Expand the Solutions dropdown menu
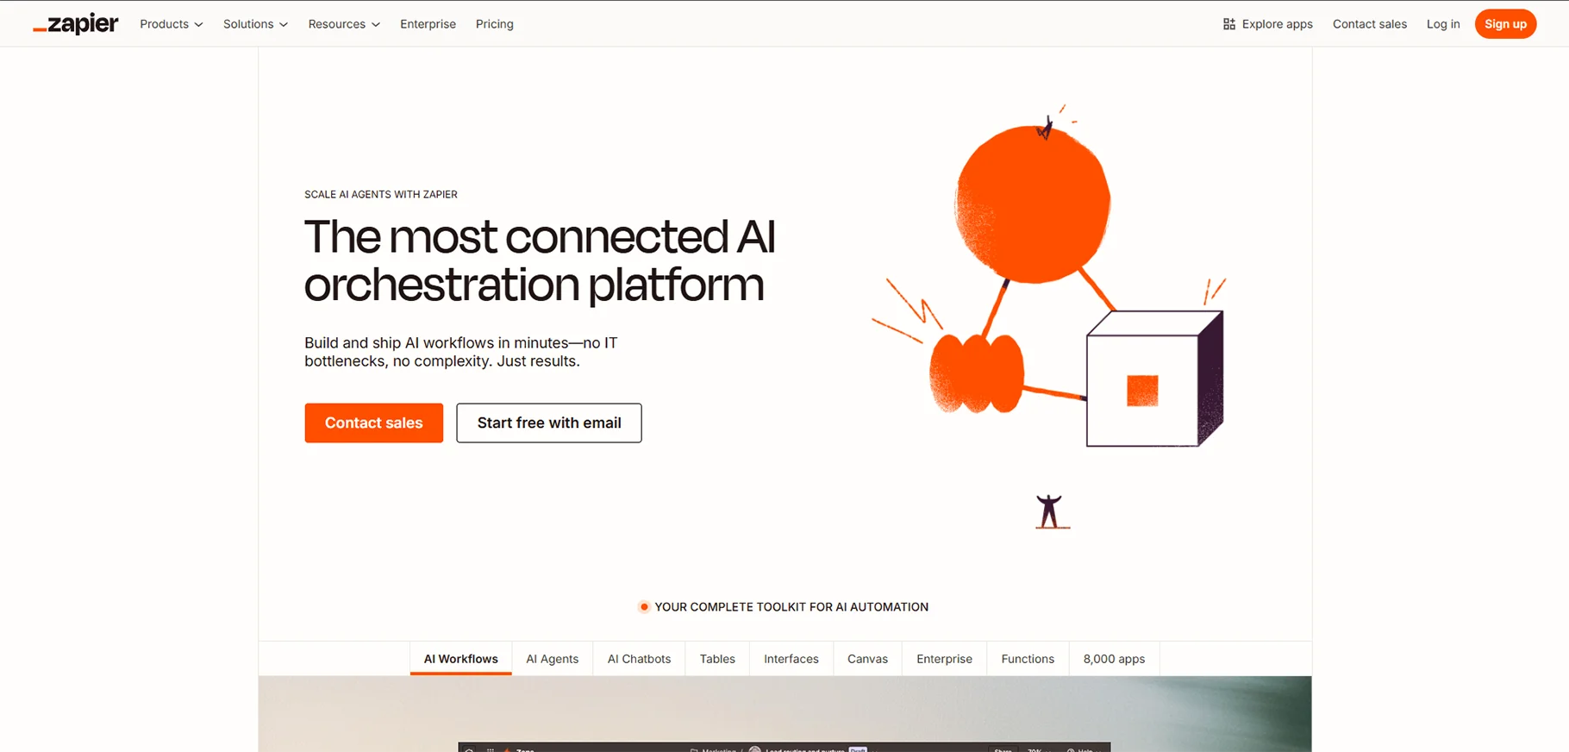 255,24
